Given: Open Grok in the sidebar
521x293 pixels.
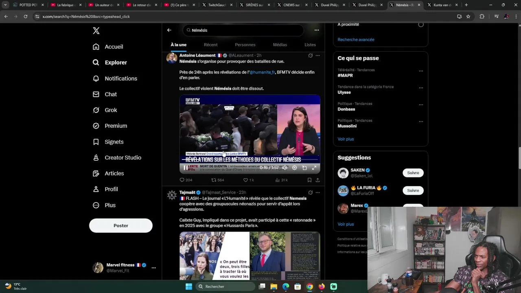Looking at the screenshot, I should coord(105,110).
